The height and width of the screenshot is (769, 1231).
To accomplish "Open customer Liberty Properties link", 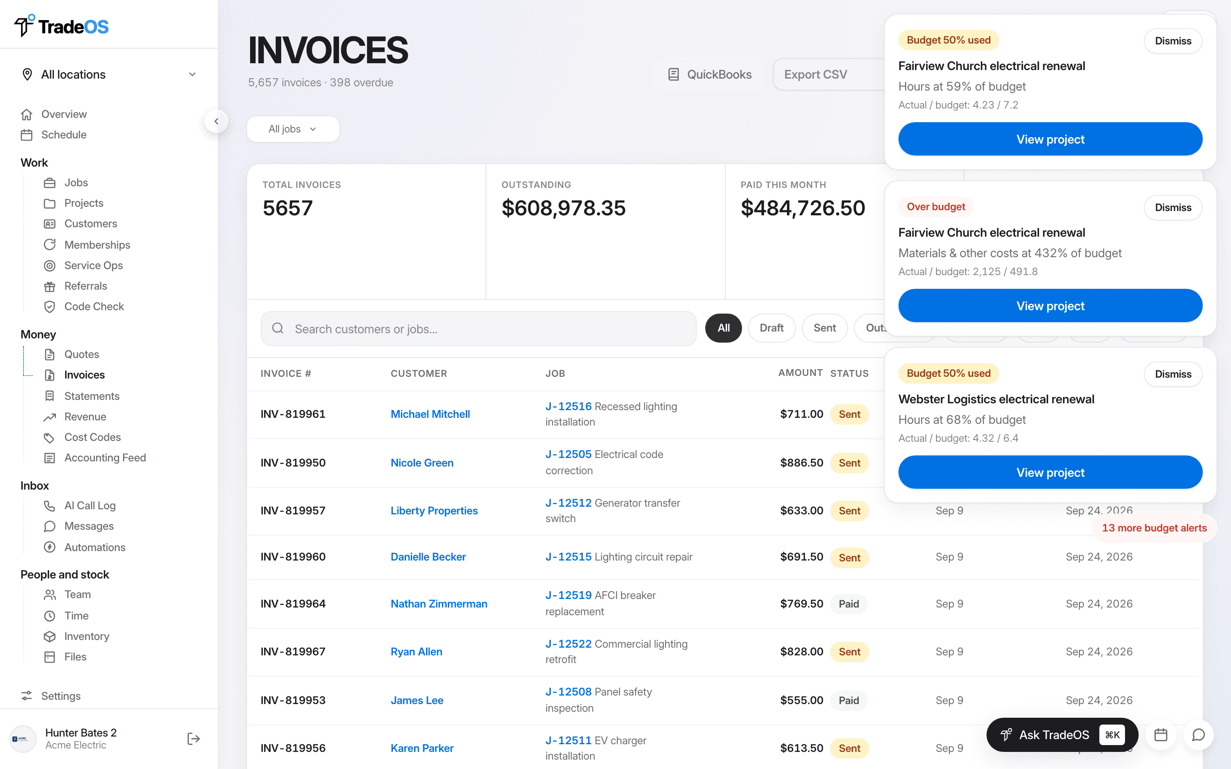I will click(434, 511).
